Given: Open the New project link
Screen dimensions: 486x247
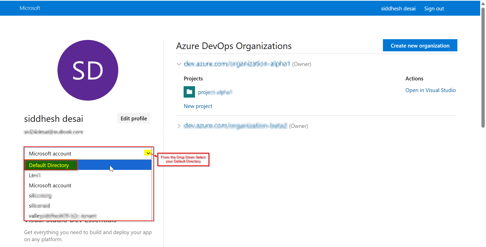Looking at the screenshot, I should 198,106.
